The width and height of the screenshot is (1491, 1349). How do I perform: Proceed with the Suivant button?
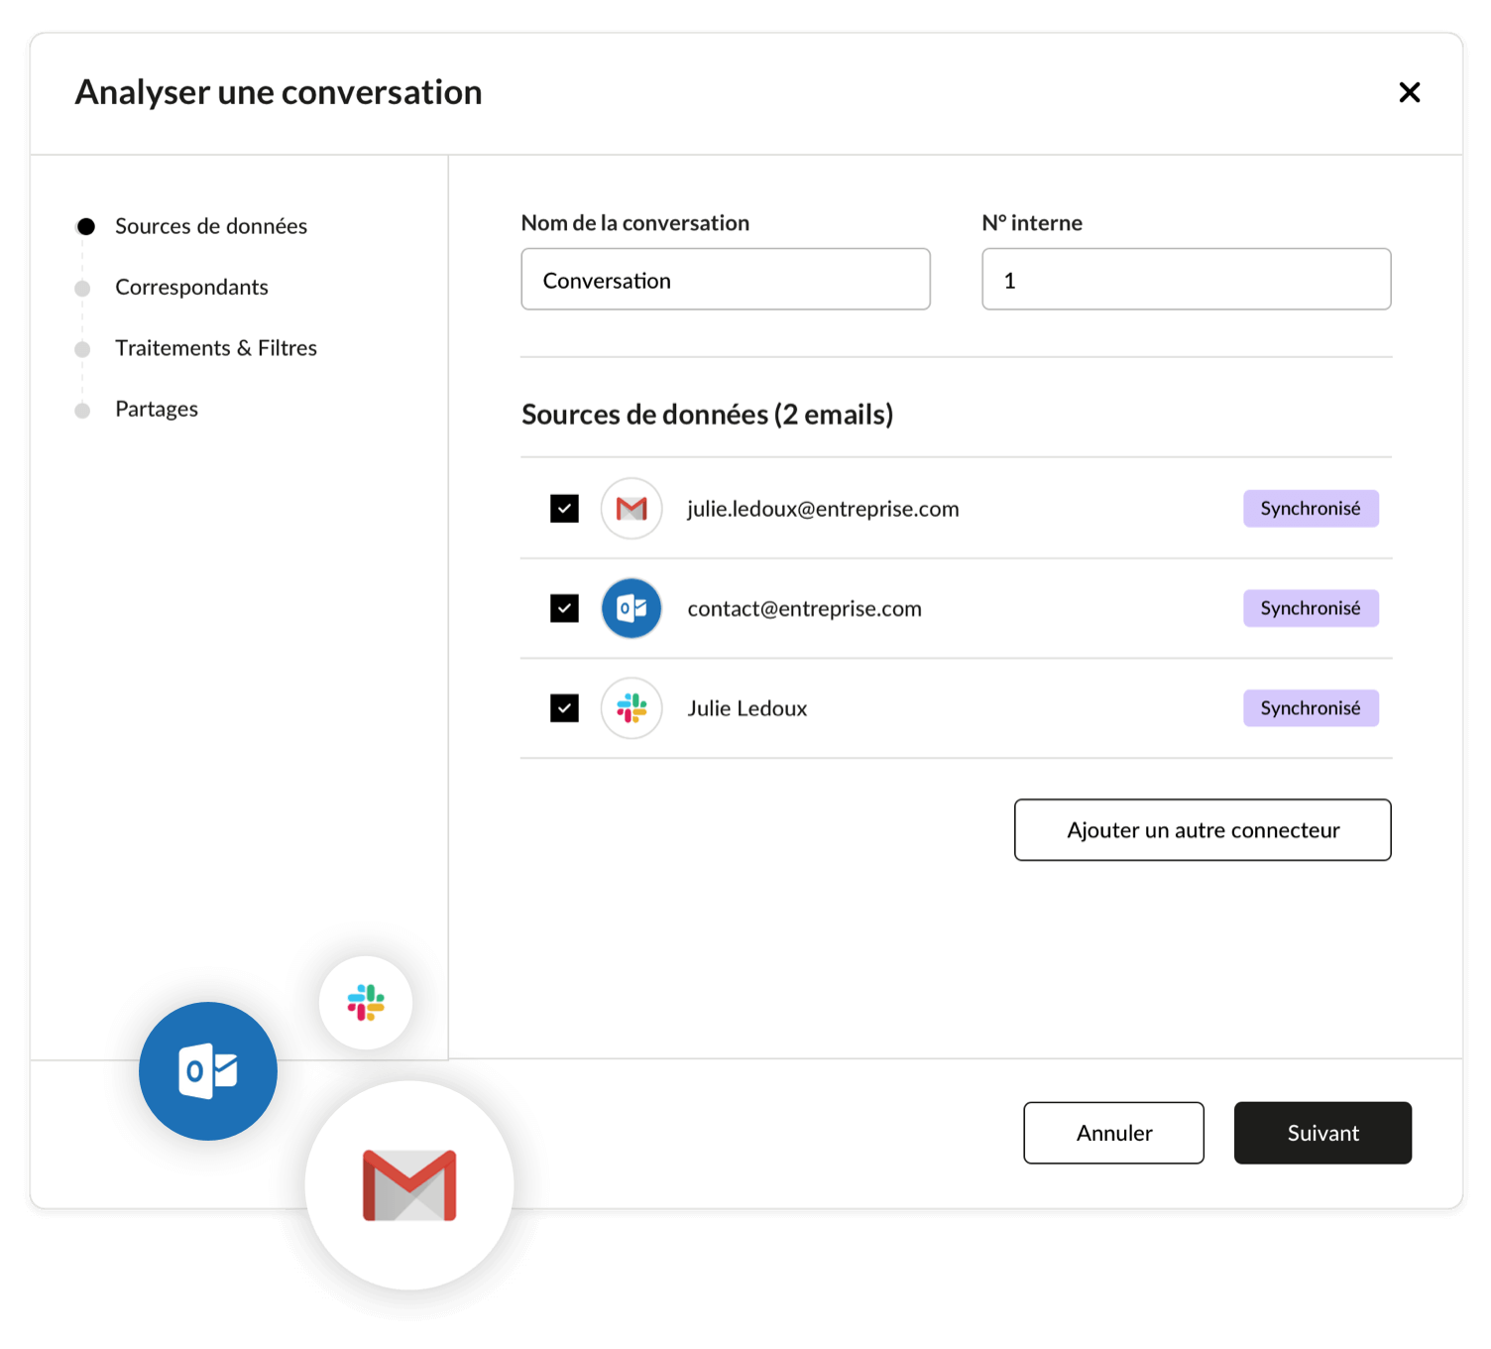pos(1322,1133)
